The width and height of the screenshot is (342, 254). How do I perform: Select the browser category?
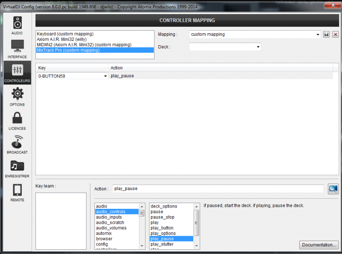click(x=117, y=239)
